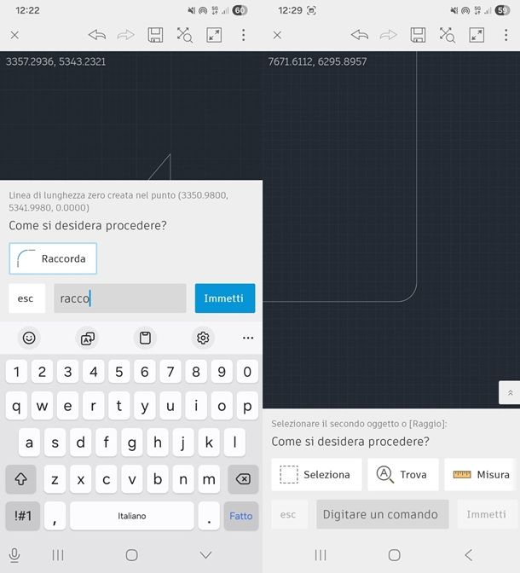
Task: Go back in the right screen
Action: [469, 555]
